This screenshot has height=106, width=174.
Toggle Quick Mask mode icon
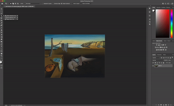click(x=1, y=66)
